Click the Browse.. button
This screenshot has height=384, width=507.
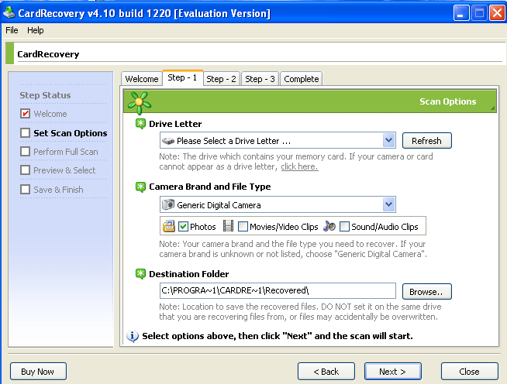point(427,292)
